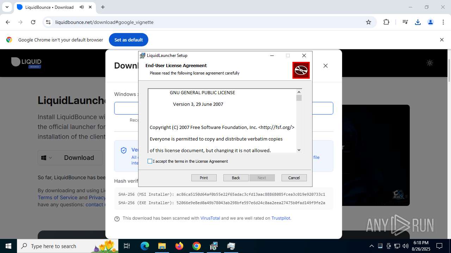This screenshot has height=253, width=451.
Task: Open volume control in system tray
Action: point(406,246)
